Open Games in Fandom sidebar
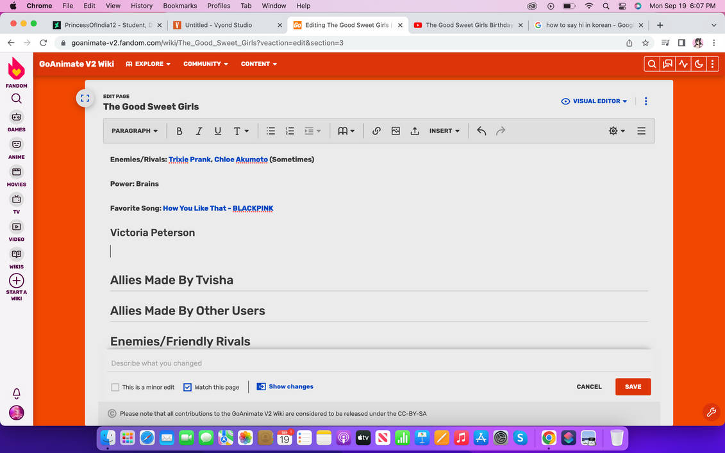The width and height of the screenshot is (725, 453). click(17, 122)
